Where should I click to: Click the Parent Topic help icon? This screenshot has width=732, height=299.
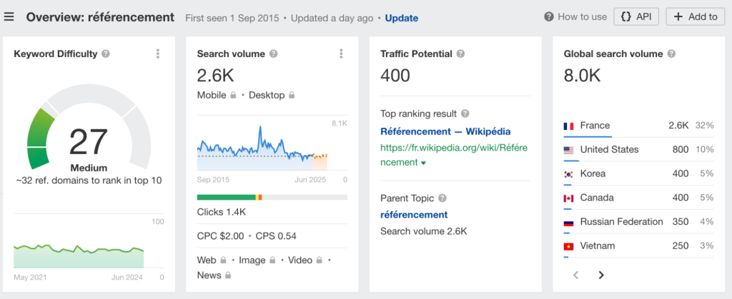pyautogui.click(x=442, y=198)
